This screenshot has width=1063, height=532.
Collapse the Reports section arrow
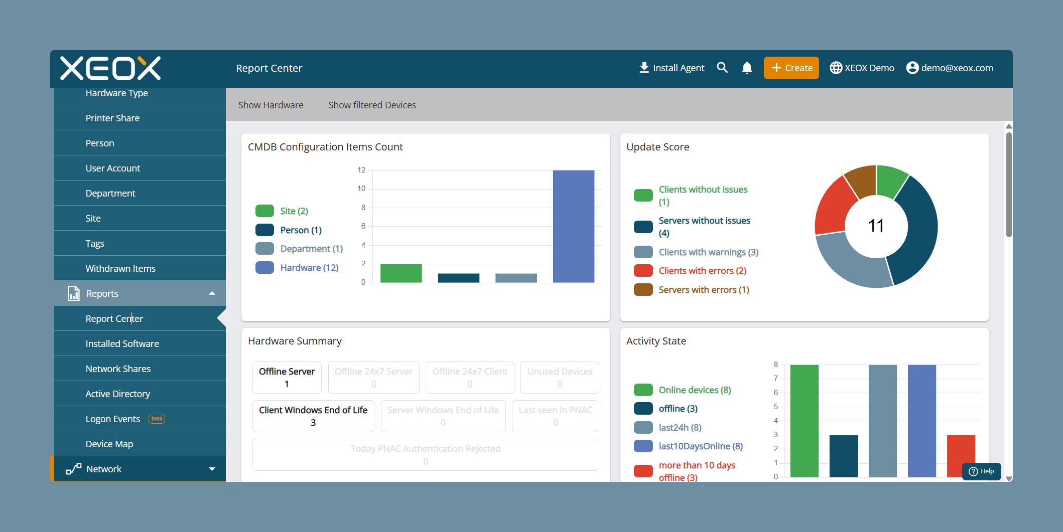click(x=212, y=293)
